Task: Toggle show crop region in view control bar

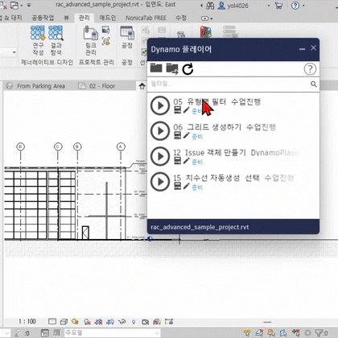Action: pos(110,321)
